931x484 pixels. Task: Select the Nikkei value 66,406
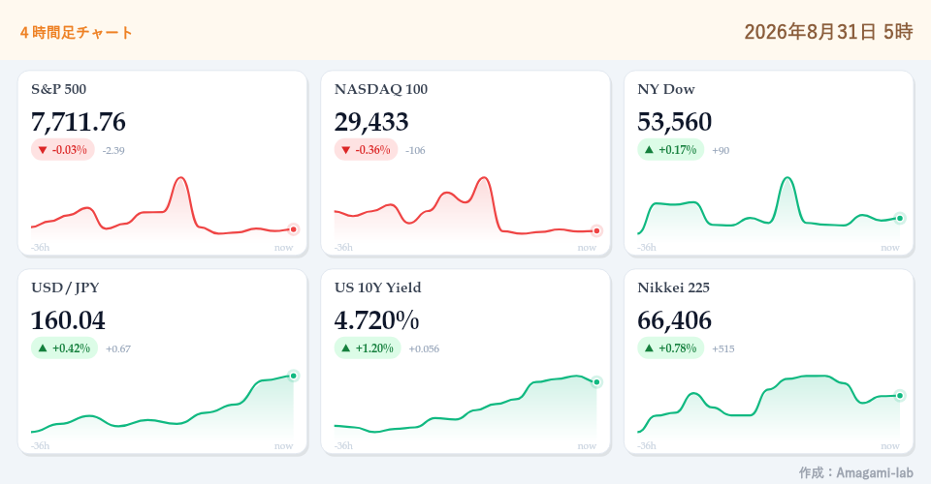(x=675, y=320)
